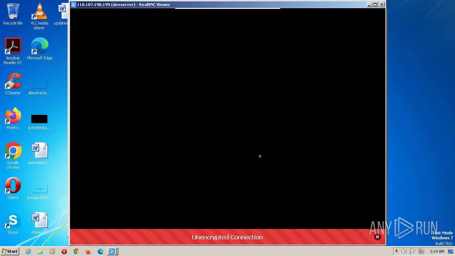The width and height of the screenshot is (455, 256).
Task: Select Google Chrome desktop shortcut
Action: coord(13,156)
